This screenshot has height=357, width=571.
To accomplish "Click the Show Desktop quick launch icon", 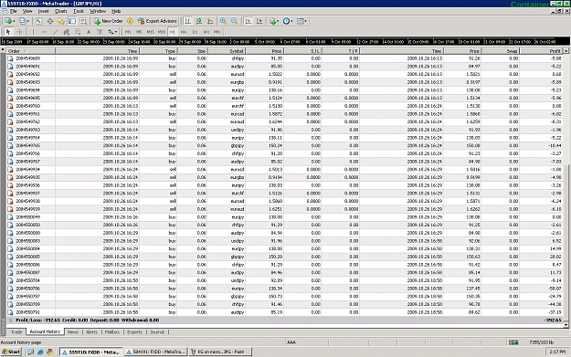I will 30,352.
